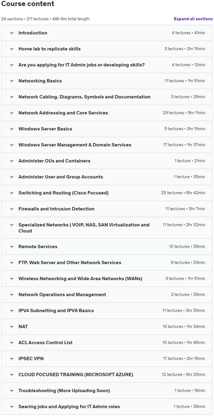Click chevron icon next to NAT section

pos(12,327)
